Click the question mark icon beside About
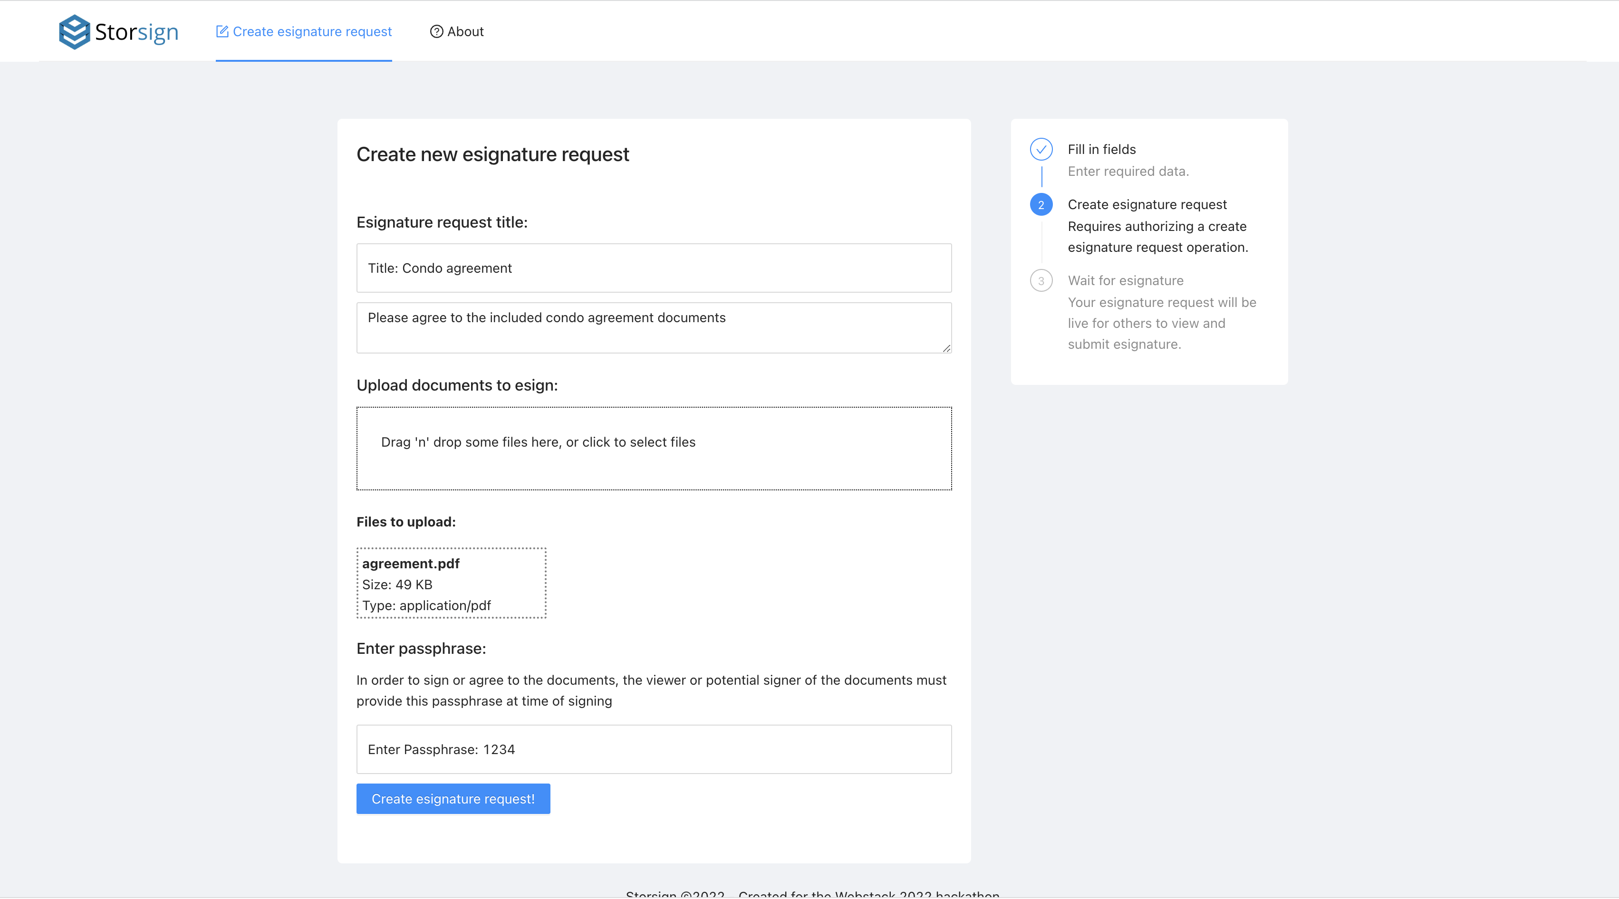Viewport: 1619px width, 899px height. coord(436,31)
